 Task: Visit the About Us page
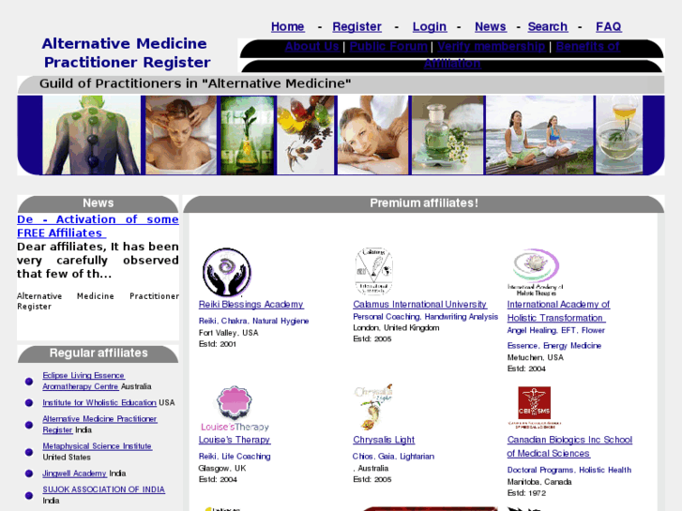coord(311,46)
